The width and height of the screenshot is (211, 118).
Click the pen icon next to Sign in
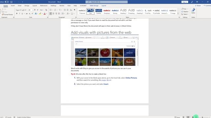coord(192,2)
